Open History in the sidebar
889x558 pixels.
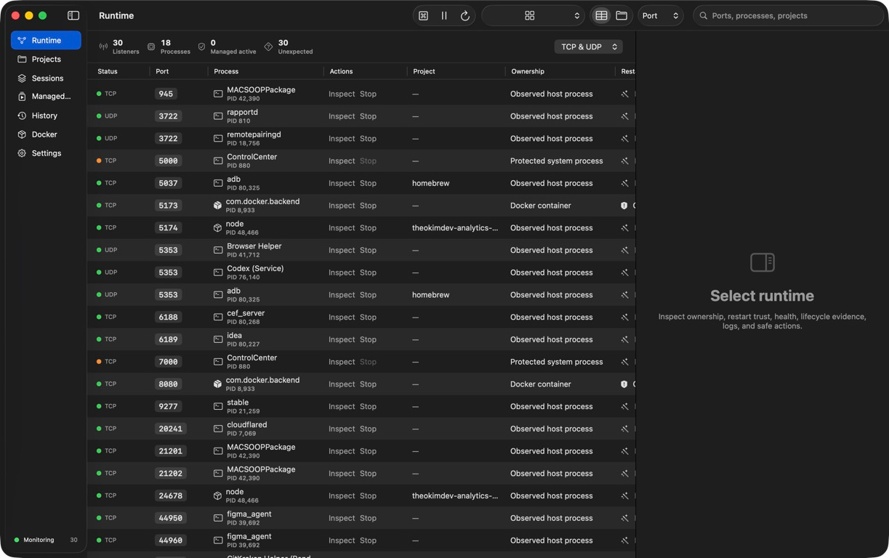pyautogui.click(x=46, y=116)
